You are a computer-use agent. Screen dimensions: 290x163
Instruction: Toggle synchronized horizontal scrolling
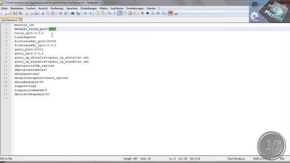pyautogui.click(x=102, y=13)
